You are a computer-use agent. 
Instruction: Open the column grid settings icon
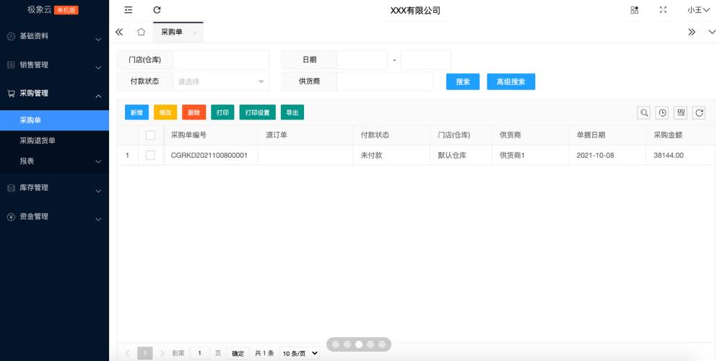pyautogui.click(x=681, y=112)
